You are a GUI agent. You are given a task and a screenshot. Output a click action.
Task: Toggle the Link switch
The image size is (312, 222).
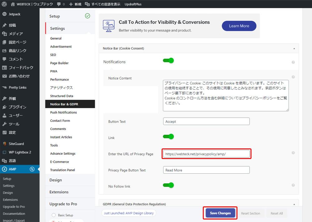[168, 137]
